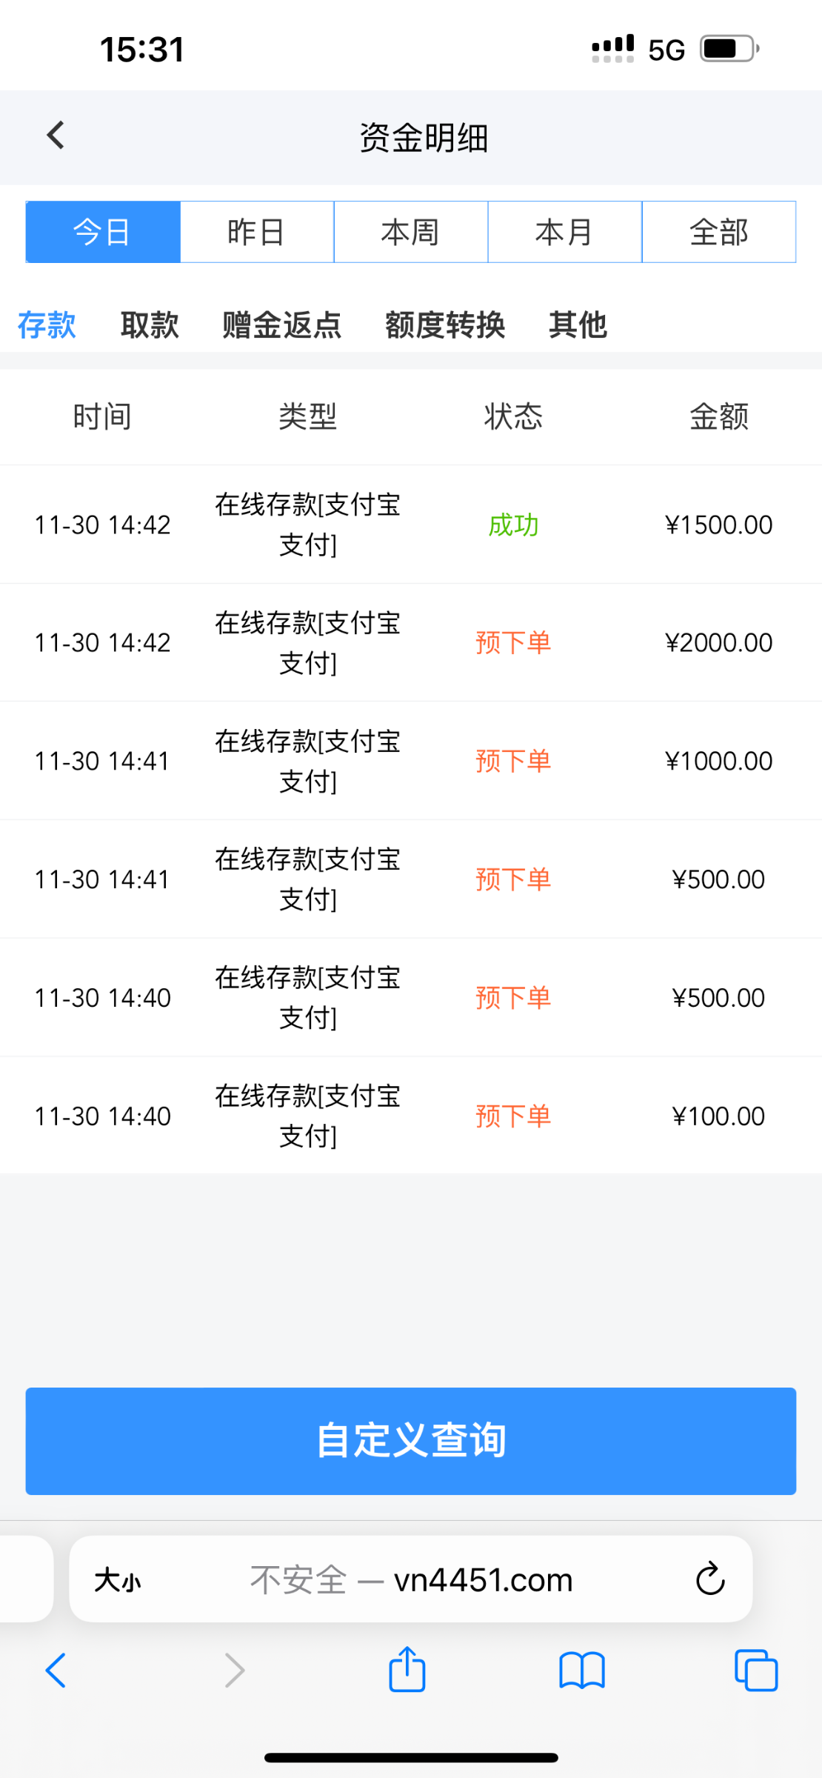
Task: Choose the 本周 date range
Action: (411, 232)
